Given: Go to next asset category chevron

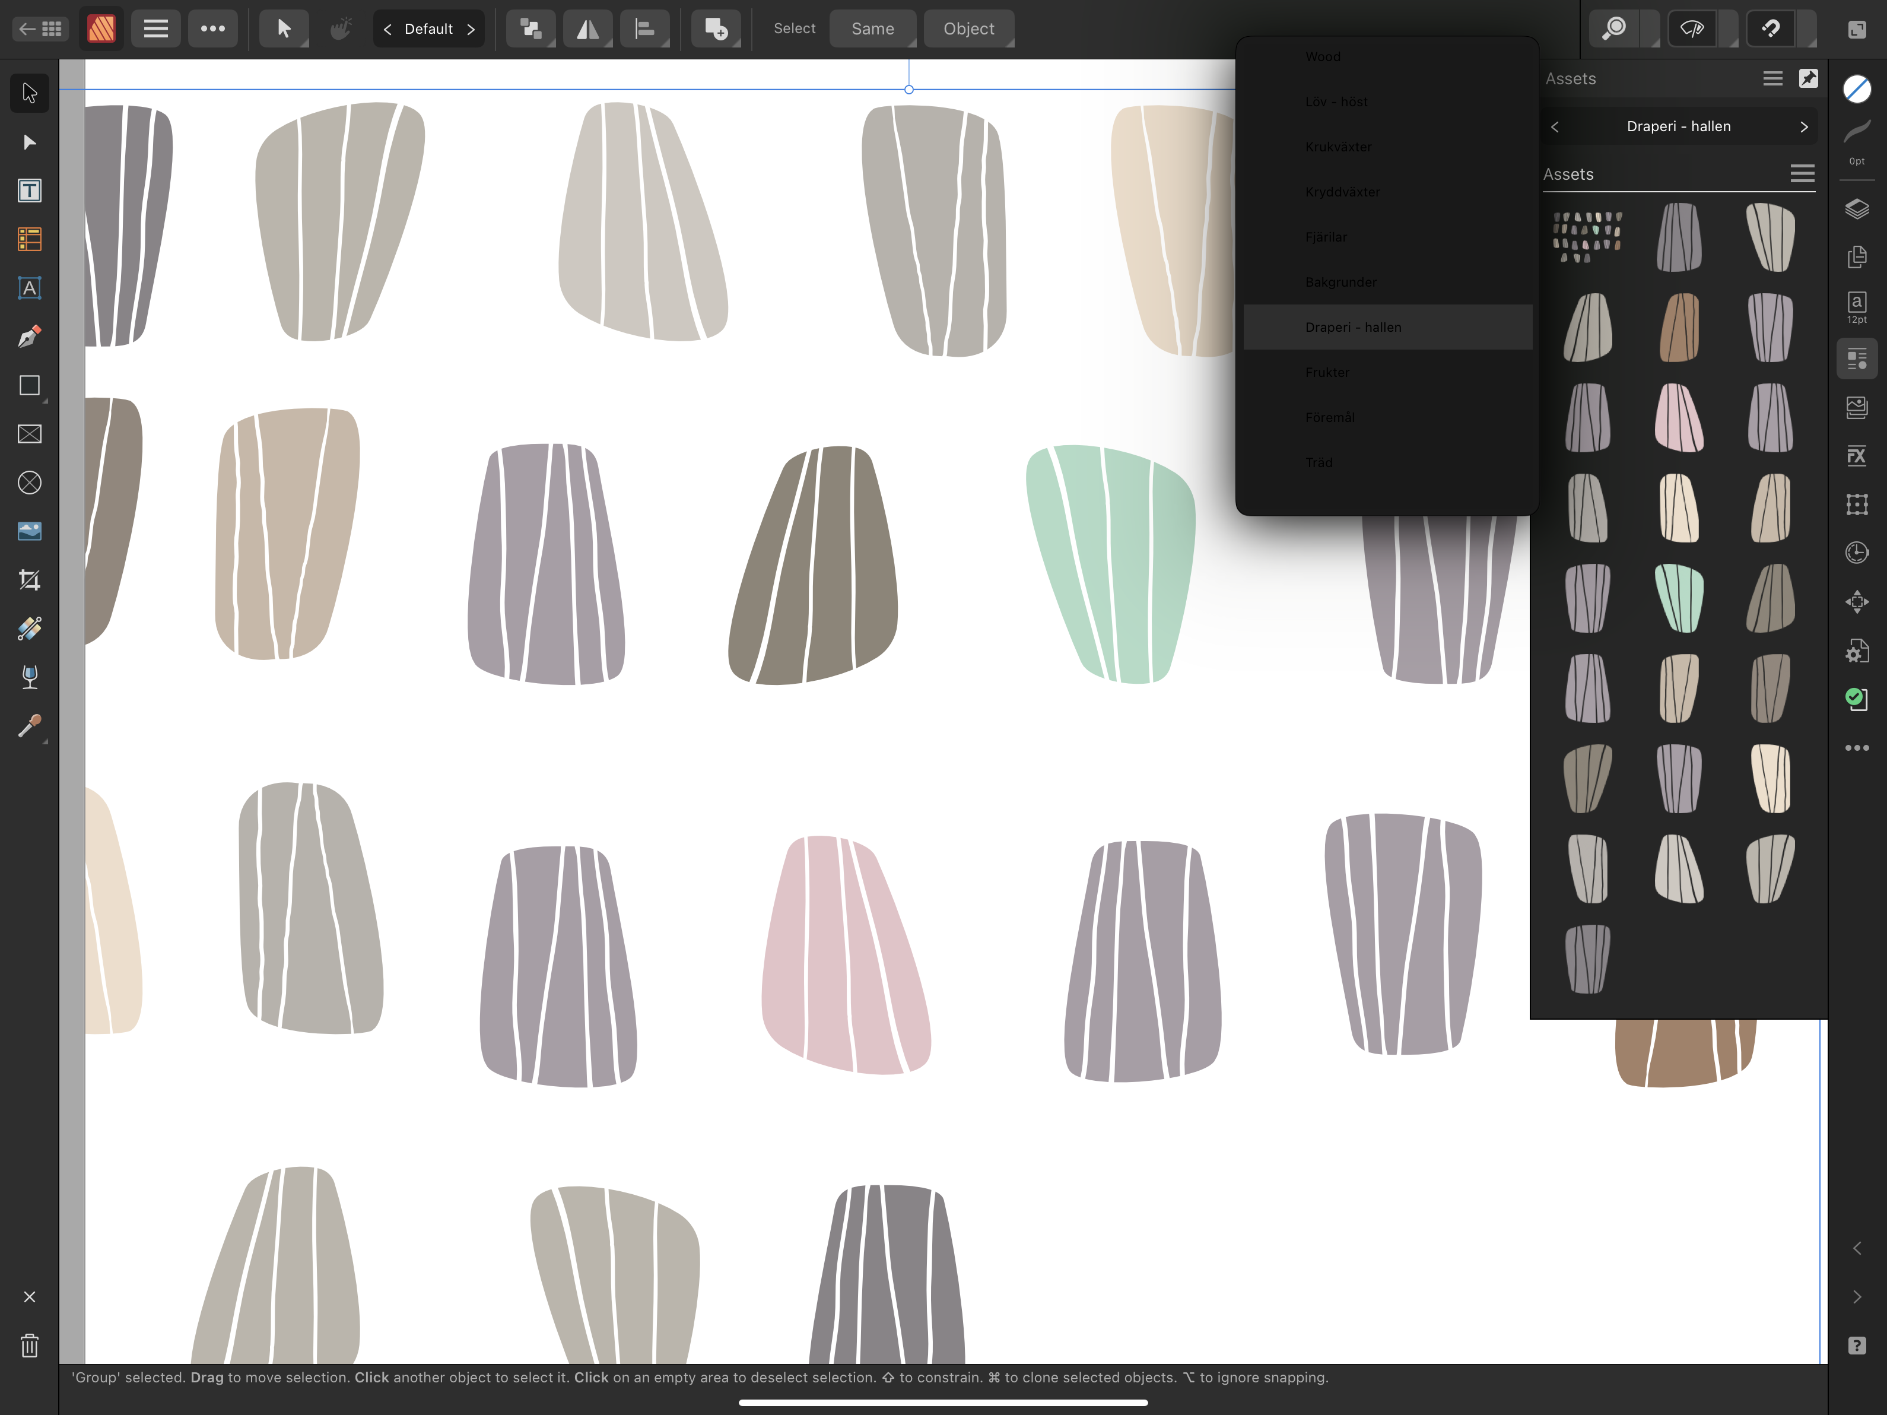Looking at the screenshot, I should click(x=1803, y=126).
